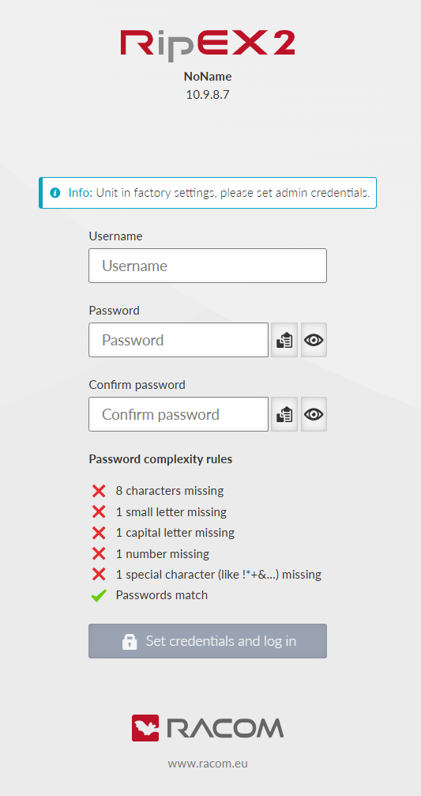Click red X beside 1 number missing

99,553
